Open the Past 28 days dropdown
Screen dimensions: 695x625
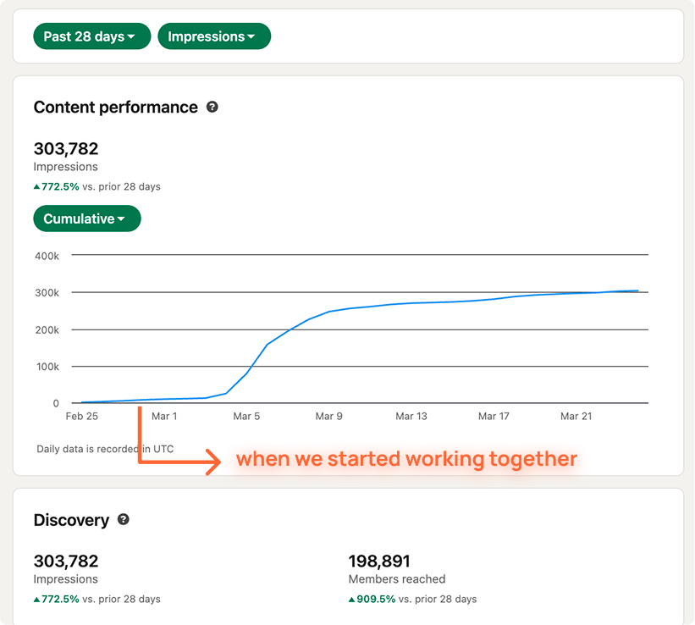91,36
